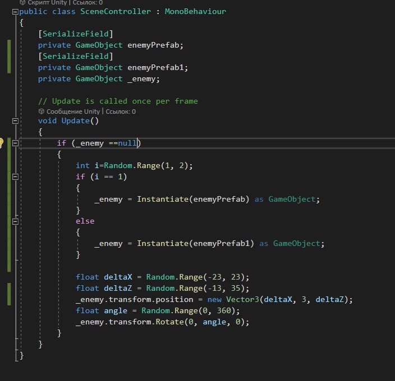395x381 pixels.
Task: Click the Unity message cube icon
Action: tap(42, 111)
